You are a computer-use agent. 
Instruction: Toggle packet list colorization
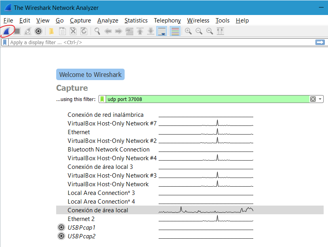[175, 31]
